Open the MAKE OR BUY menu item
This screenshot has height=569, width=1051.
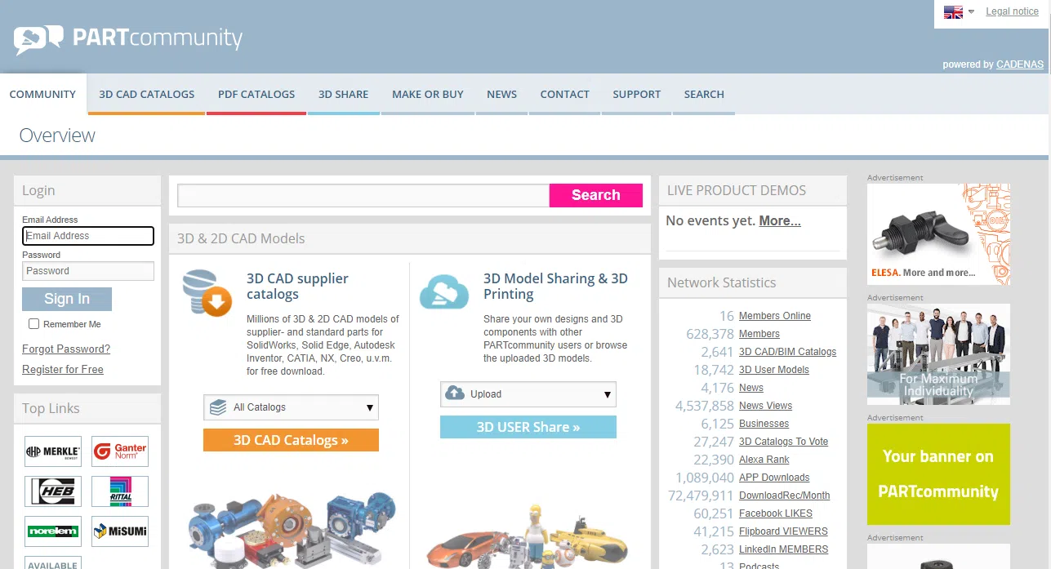pyautogui.click(x=427, y=94)
